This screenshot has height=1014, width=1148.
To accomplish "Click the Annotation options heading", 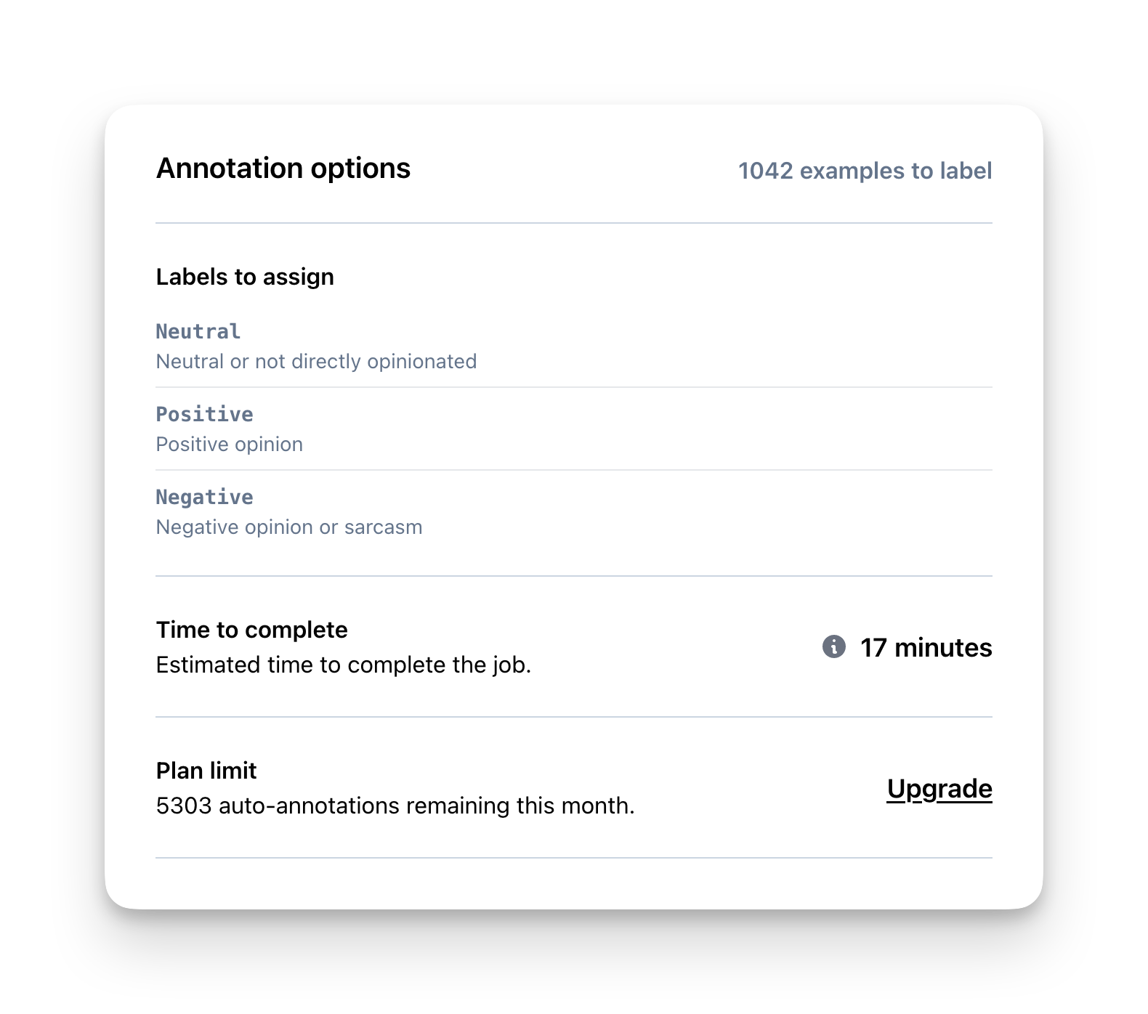I will pos(283,169).
